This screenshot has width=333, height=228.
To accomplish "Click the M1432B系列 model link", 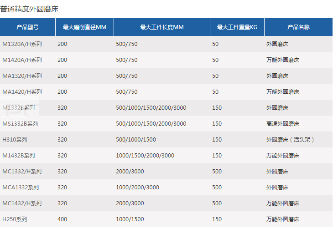I will 19,156.
